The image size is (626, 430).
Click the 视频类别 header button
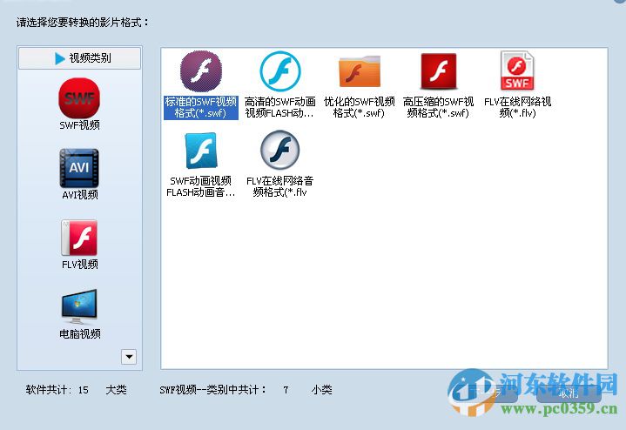pyautogui.click(x=79, y=58)
